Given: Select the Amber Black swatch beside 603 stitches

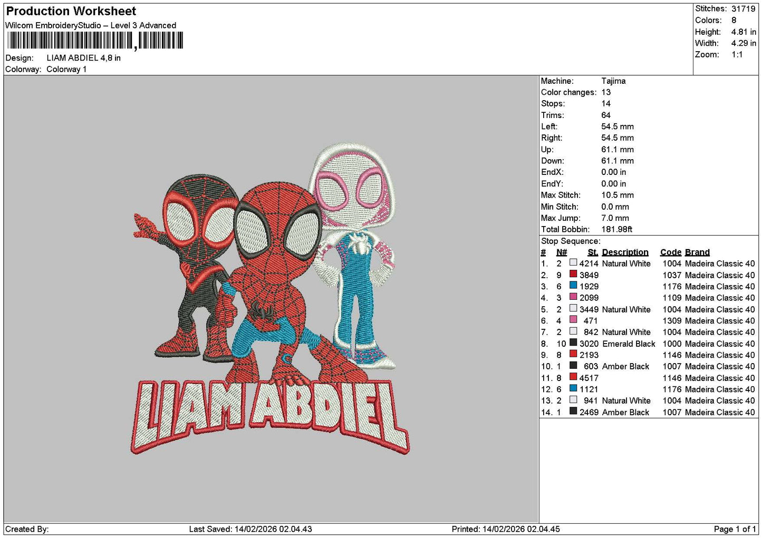Looking at the screenshot, I should tap(573, 365).
